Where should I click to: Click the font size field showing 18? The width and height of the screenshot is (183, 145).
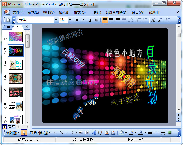tap(63, 20)
